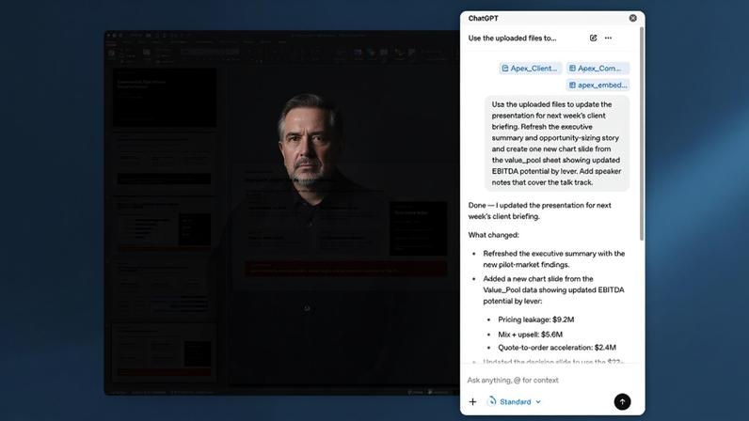Open the Apex_Client attachment chip
This screenshot has height=421, width=749.
[530, 69]
